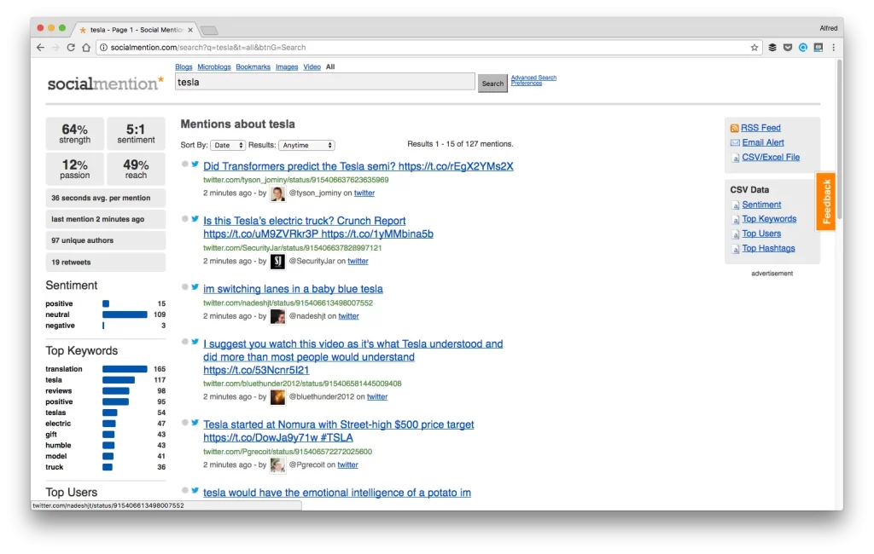Click avatar of @Pgrecoit
This screenshot has width=874, height=554.
point(277,465)
